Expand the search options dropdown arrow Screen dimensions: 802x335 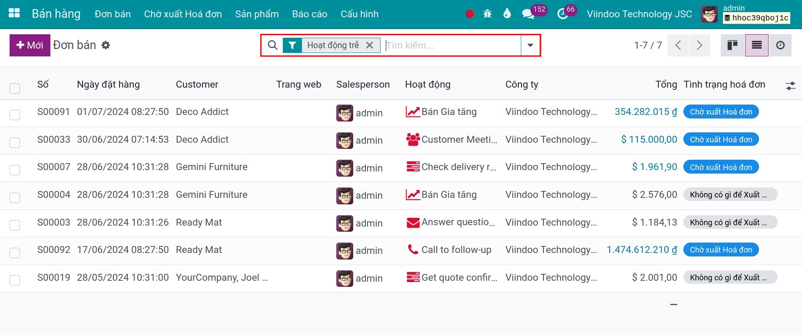click(x=530, y=45)
